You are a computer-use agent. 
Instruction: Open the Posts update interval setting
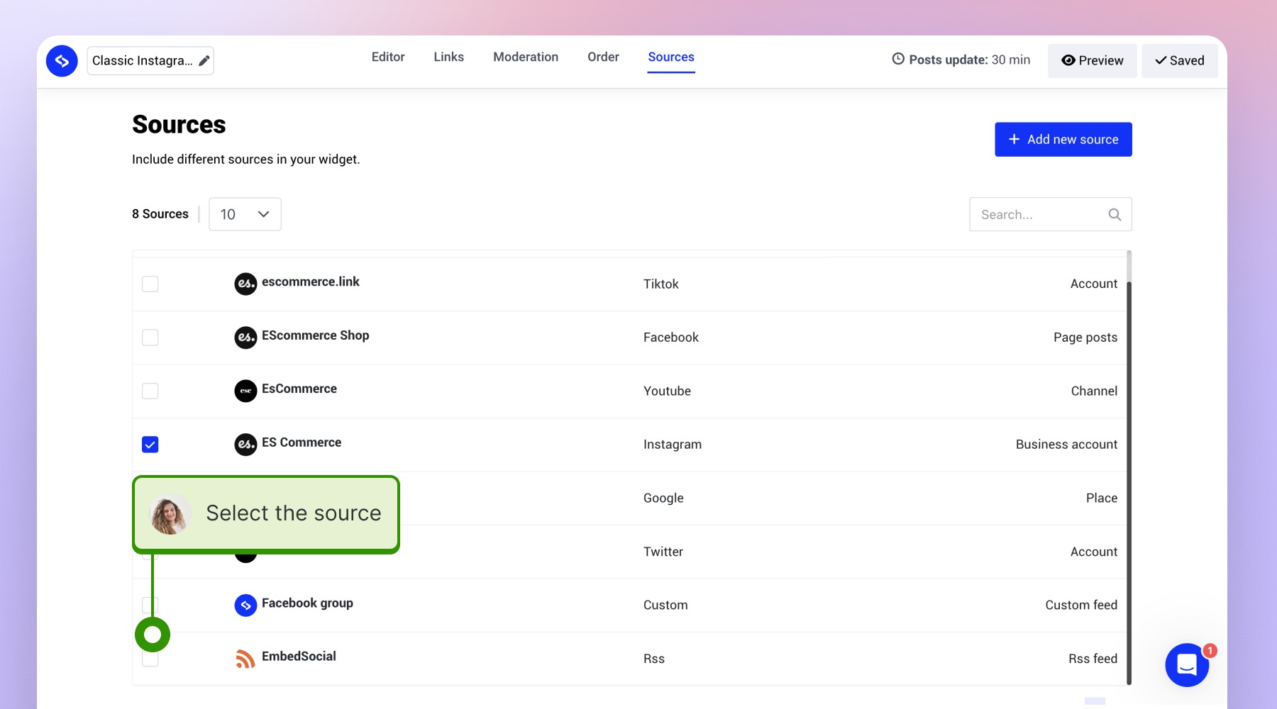961,60
